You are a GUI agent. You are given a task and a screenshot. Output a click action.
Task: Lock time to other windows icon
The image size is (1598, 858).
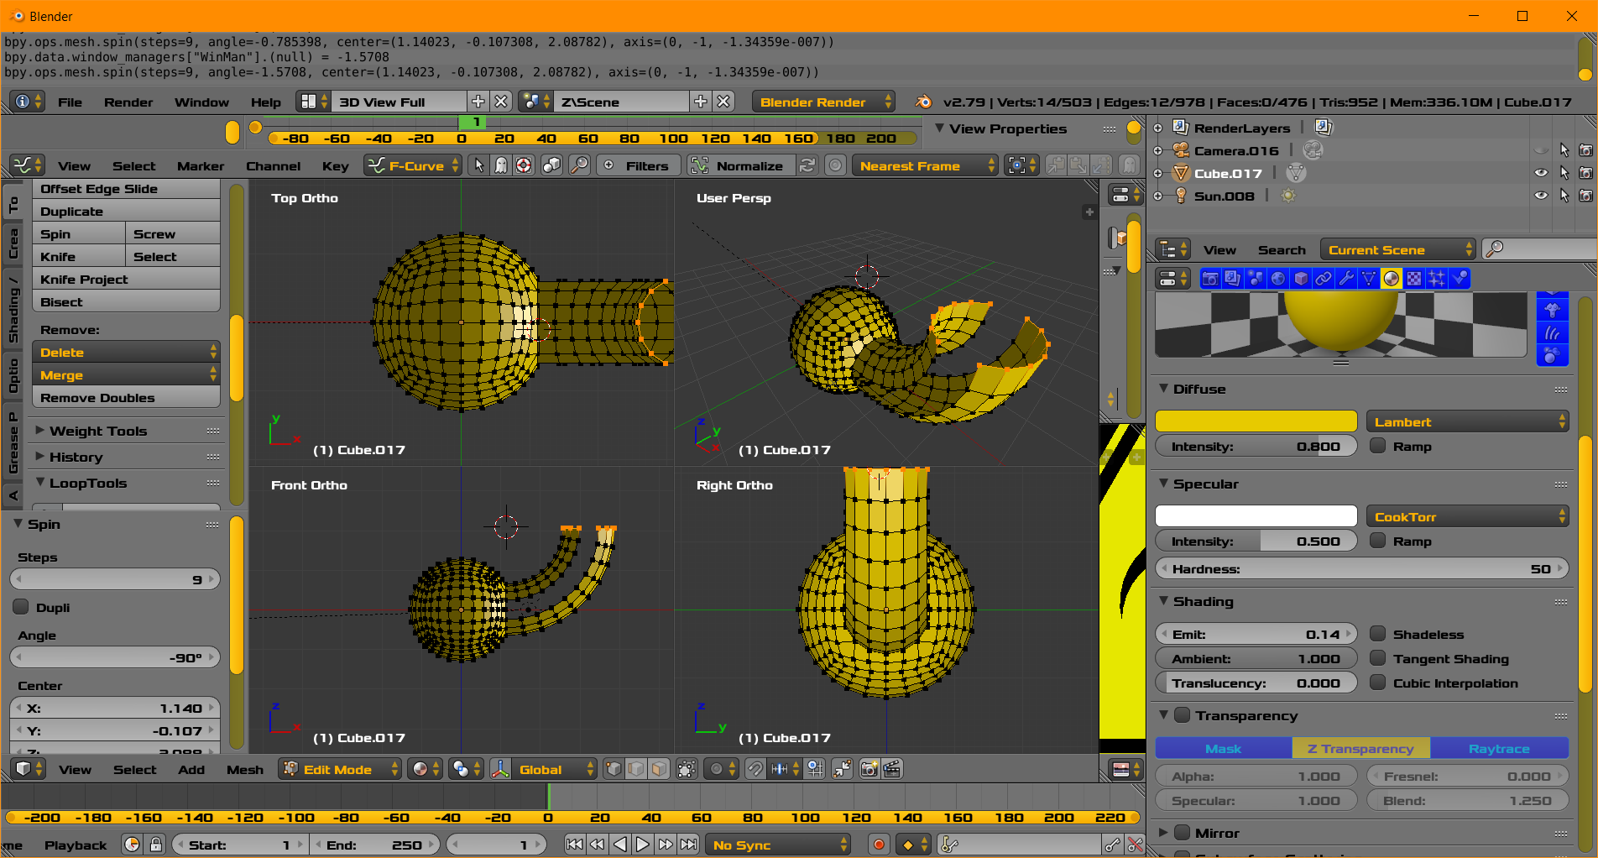click(x=156, y=845)
